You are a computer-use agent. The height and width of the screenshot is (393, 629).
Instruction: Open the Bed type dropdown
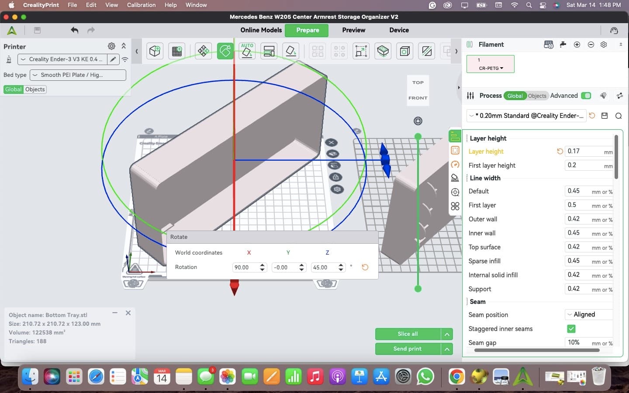click(78, 75)
